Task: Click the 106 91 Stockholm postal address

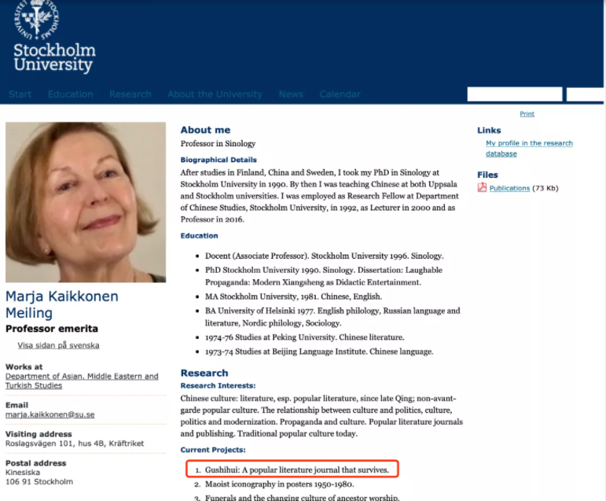Action: point(39,481)
